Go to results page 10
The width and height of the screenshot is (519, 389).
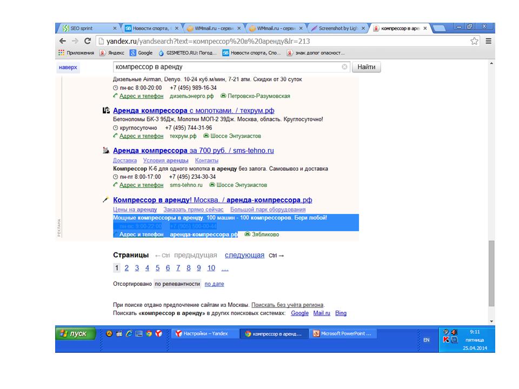pos(211,268)
